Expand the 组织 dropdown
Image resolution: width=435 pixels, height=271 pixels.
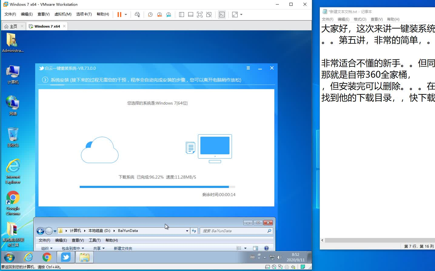(x=47, y=248)
